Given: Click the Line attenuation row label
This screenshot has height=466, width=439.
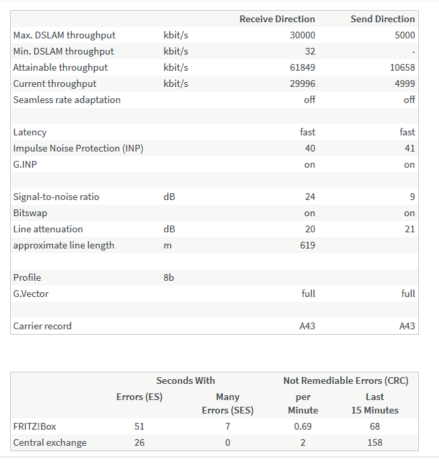Looking at the screenshot, I should tap(48, 229).
